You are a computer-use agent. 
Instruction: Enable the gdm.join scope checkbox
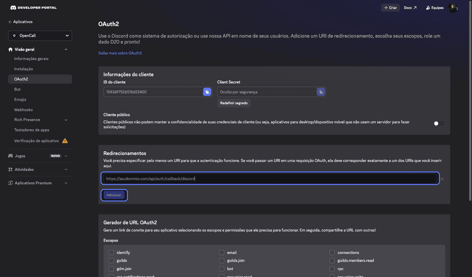tap(111, 269)
